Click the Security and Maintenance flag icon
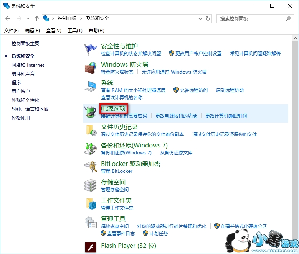 coord(91,49)
